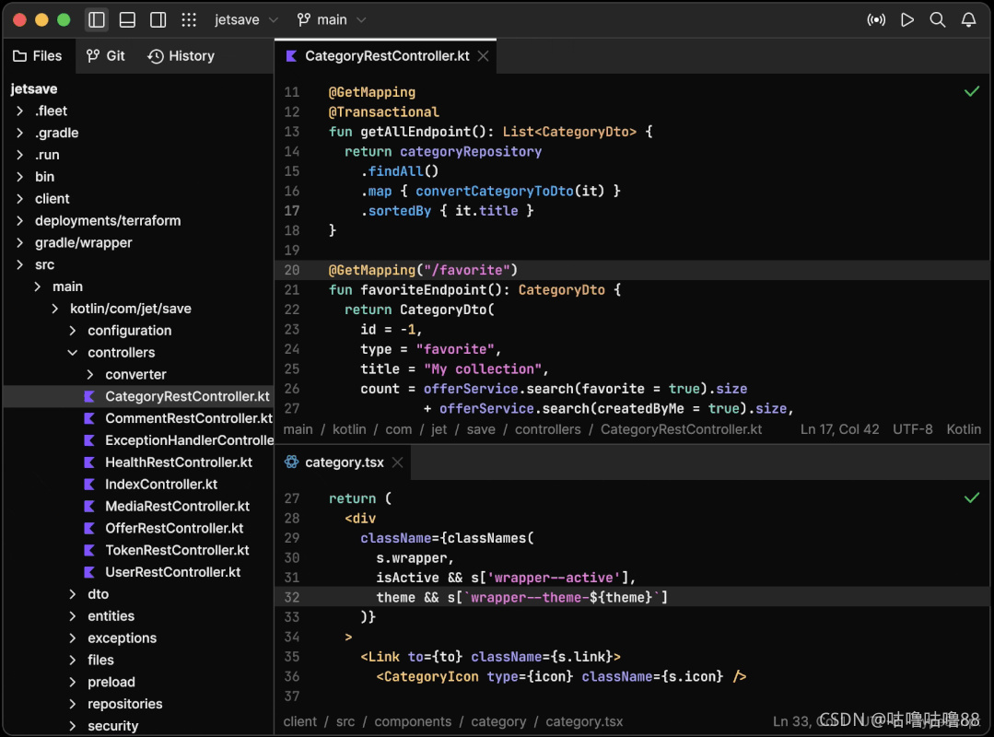The width and height of the screenshot is (994, 737).
Task: Click inspection checkmark in Kotlin editor
Action: coord(971,92)
